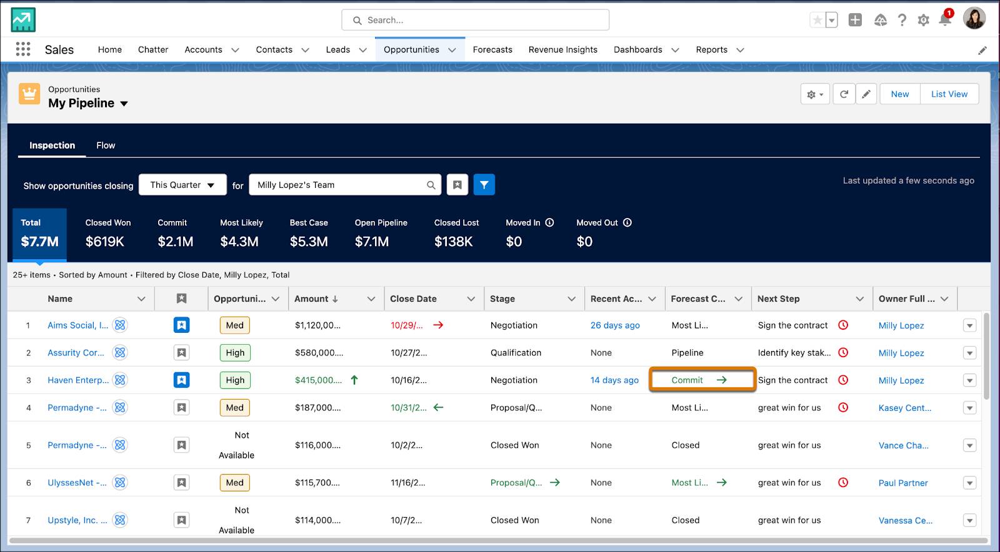Click Moved In info icon
Image resolution: width=1000 pixels, height=552 pixels.
pyautogui.click(x=549, y=222)
